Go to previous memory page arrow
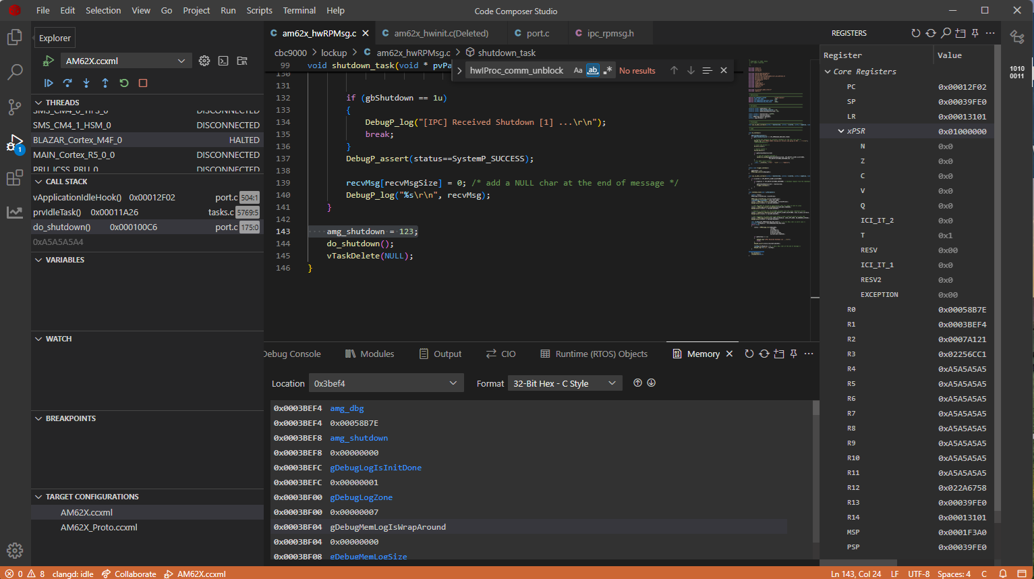This screenshot has height=579, width=1034. point(637,383)
